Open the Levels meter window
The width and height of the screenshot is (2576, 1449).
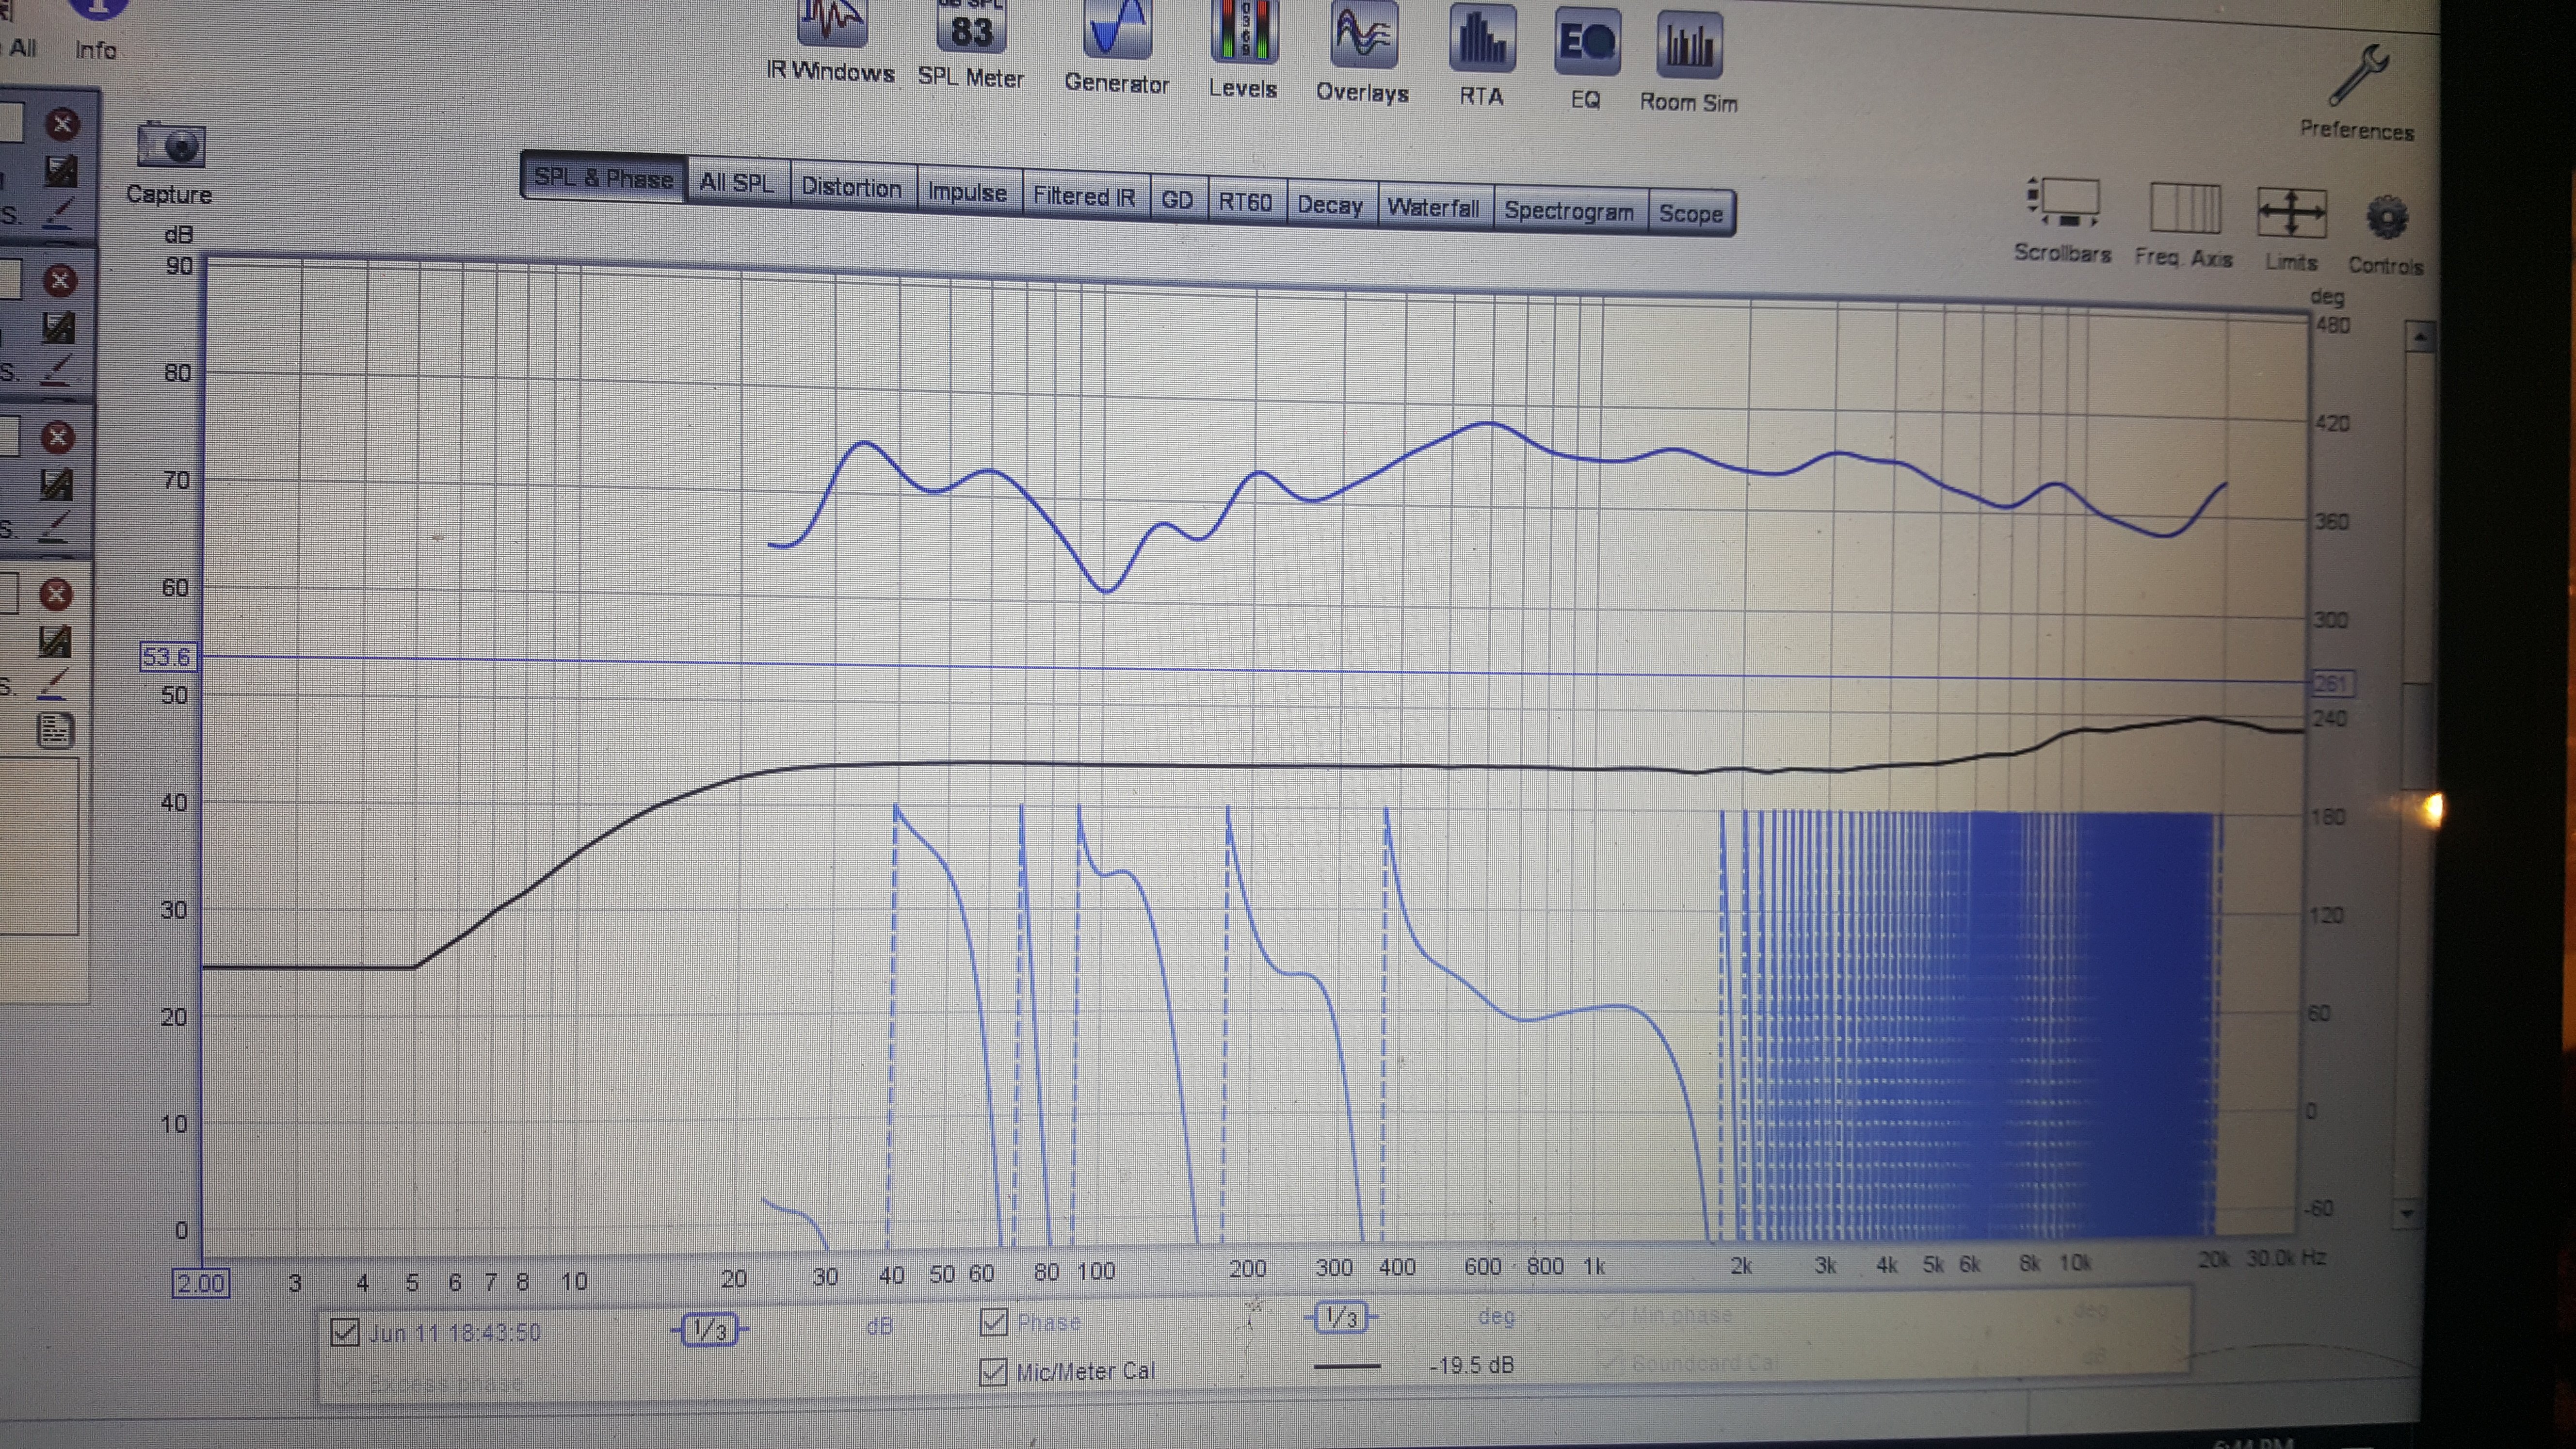[1243, 50]
